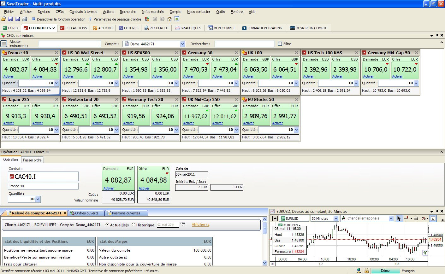Click the UK 100 tile header icon
The height and width of the screenshot is (274, 445).
tap(244, 53)
